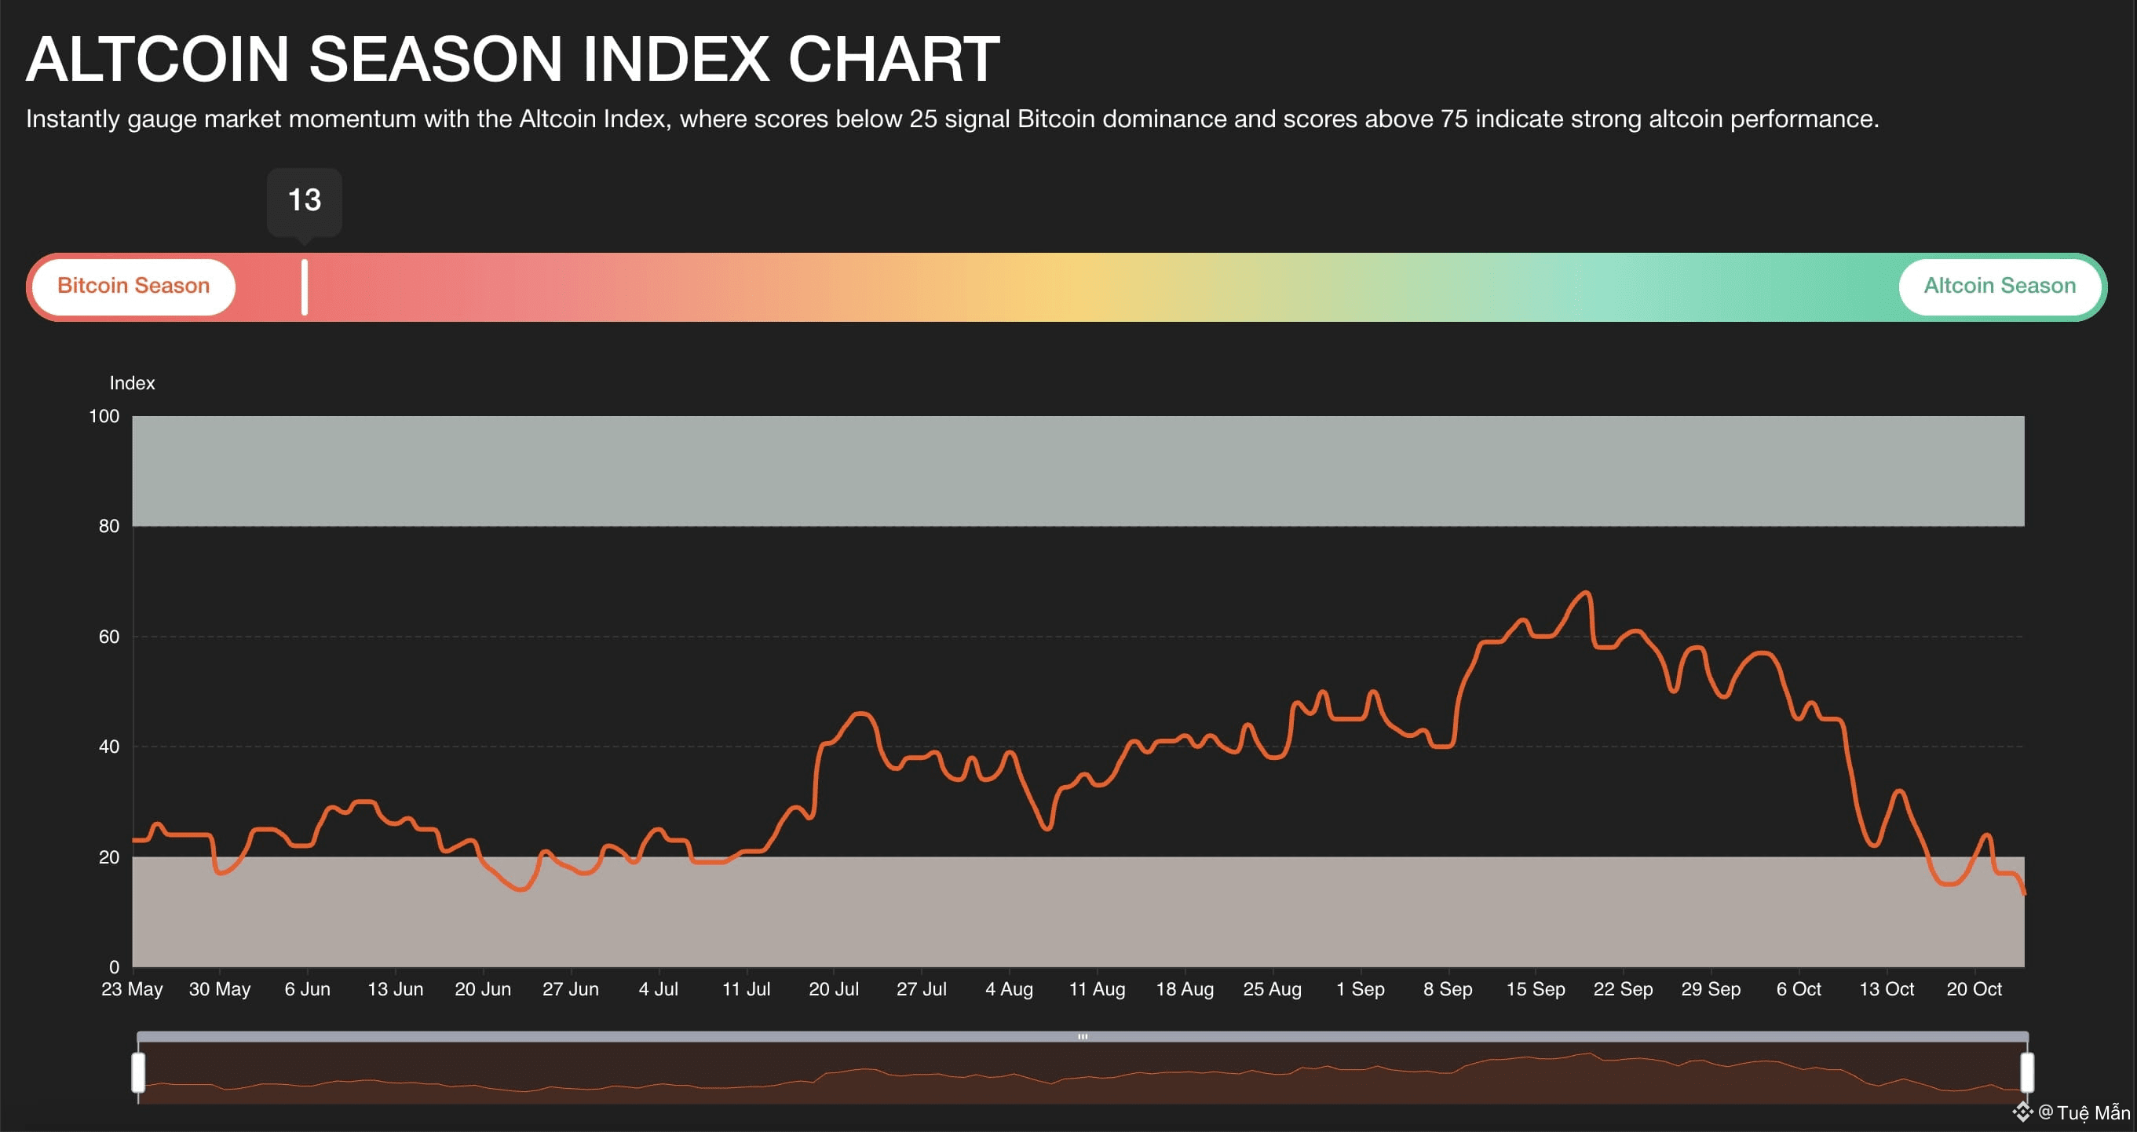The width and height of the screenshot is (2137, 1132).
Task: Click the Binance logo watermark icon
Action: 2022,1112
